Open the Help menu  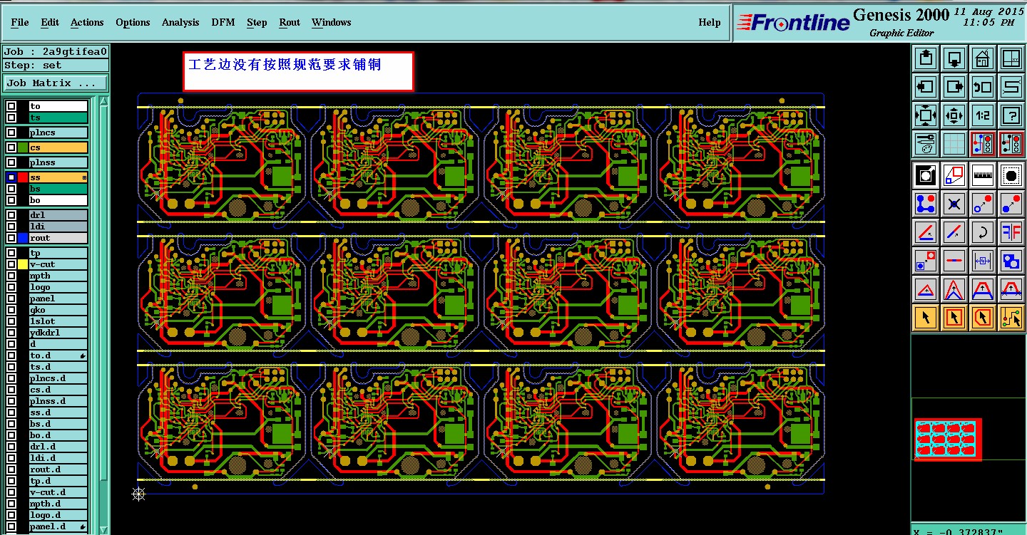(710, 22)
